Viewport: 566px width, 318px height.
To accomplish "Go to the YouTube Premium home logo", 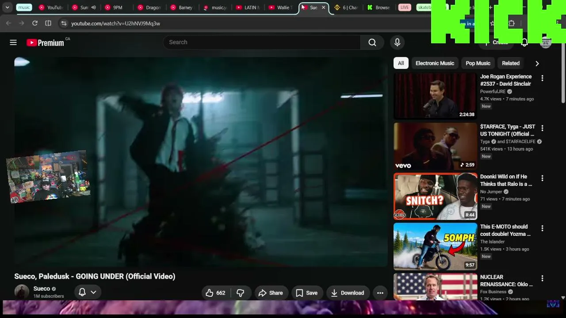I will (45, 42).
